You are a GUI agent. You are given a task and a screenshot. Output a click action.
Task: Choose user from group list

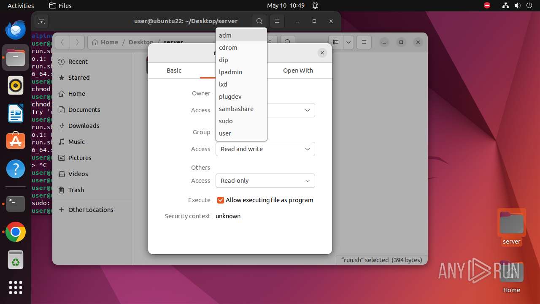click(x=241, y=133)
